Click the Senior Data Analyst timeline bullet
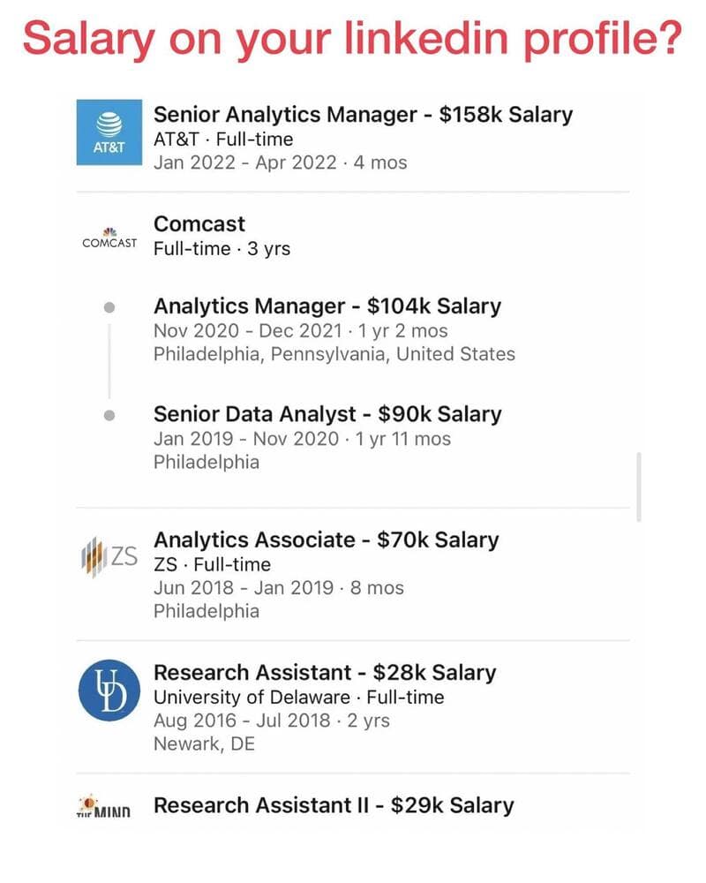706x883 pixels. click(109, 415)
